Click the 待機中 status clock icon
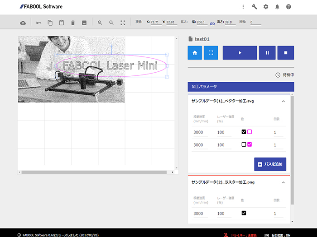This screenshot has width=317, height=237. click(278, 75)
